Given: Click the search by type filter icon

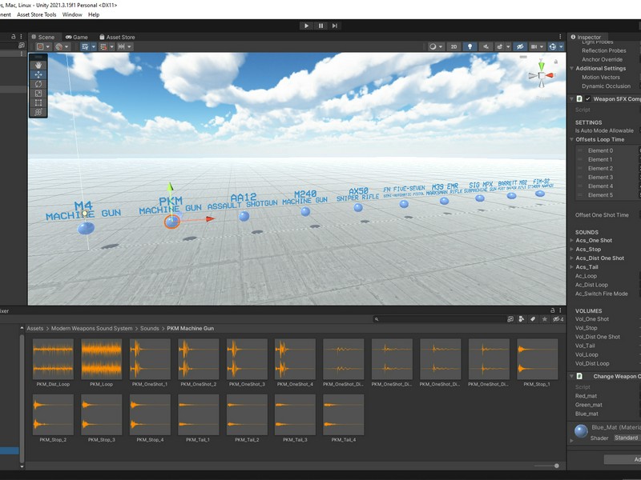Looking at the screenshot, I should [x=522, y=319].
